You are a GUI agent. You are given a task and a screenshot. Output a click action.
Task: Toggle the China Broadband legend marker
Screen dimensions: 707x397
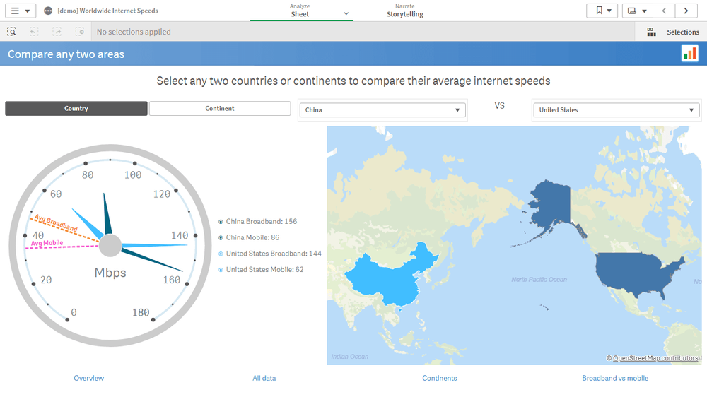click(x=221, y=222)
